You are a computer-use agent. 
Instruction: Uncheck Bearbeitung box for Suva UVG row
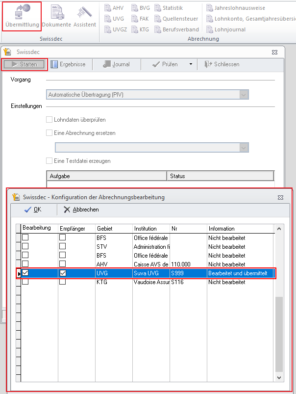25,273
